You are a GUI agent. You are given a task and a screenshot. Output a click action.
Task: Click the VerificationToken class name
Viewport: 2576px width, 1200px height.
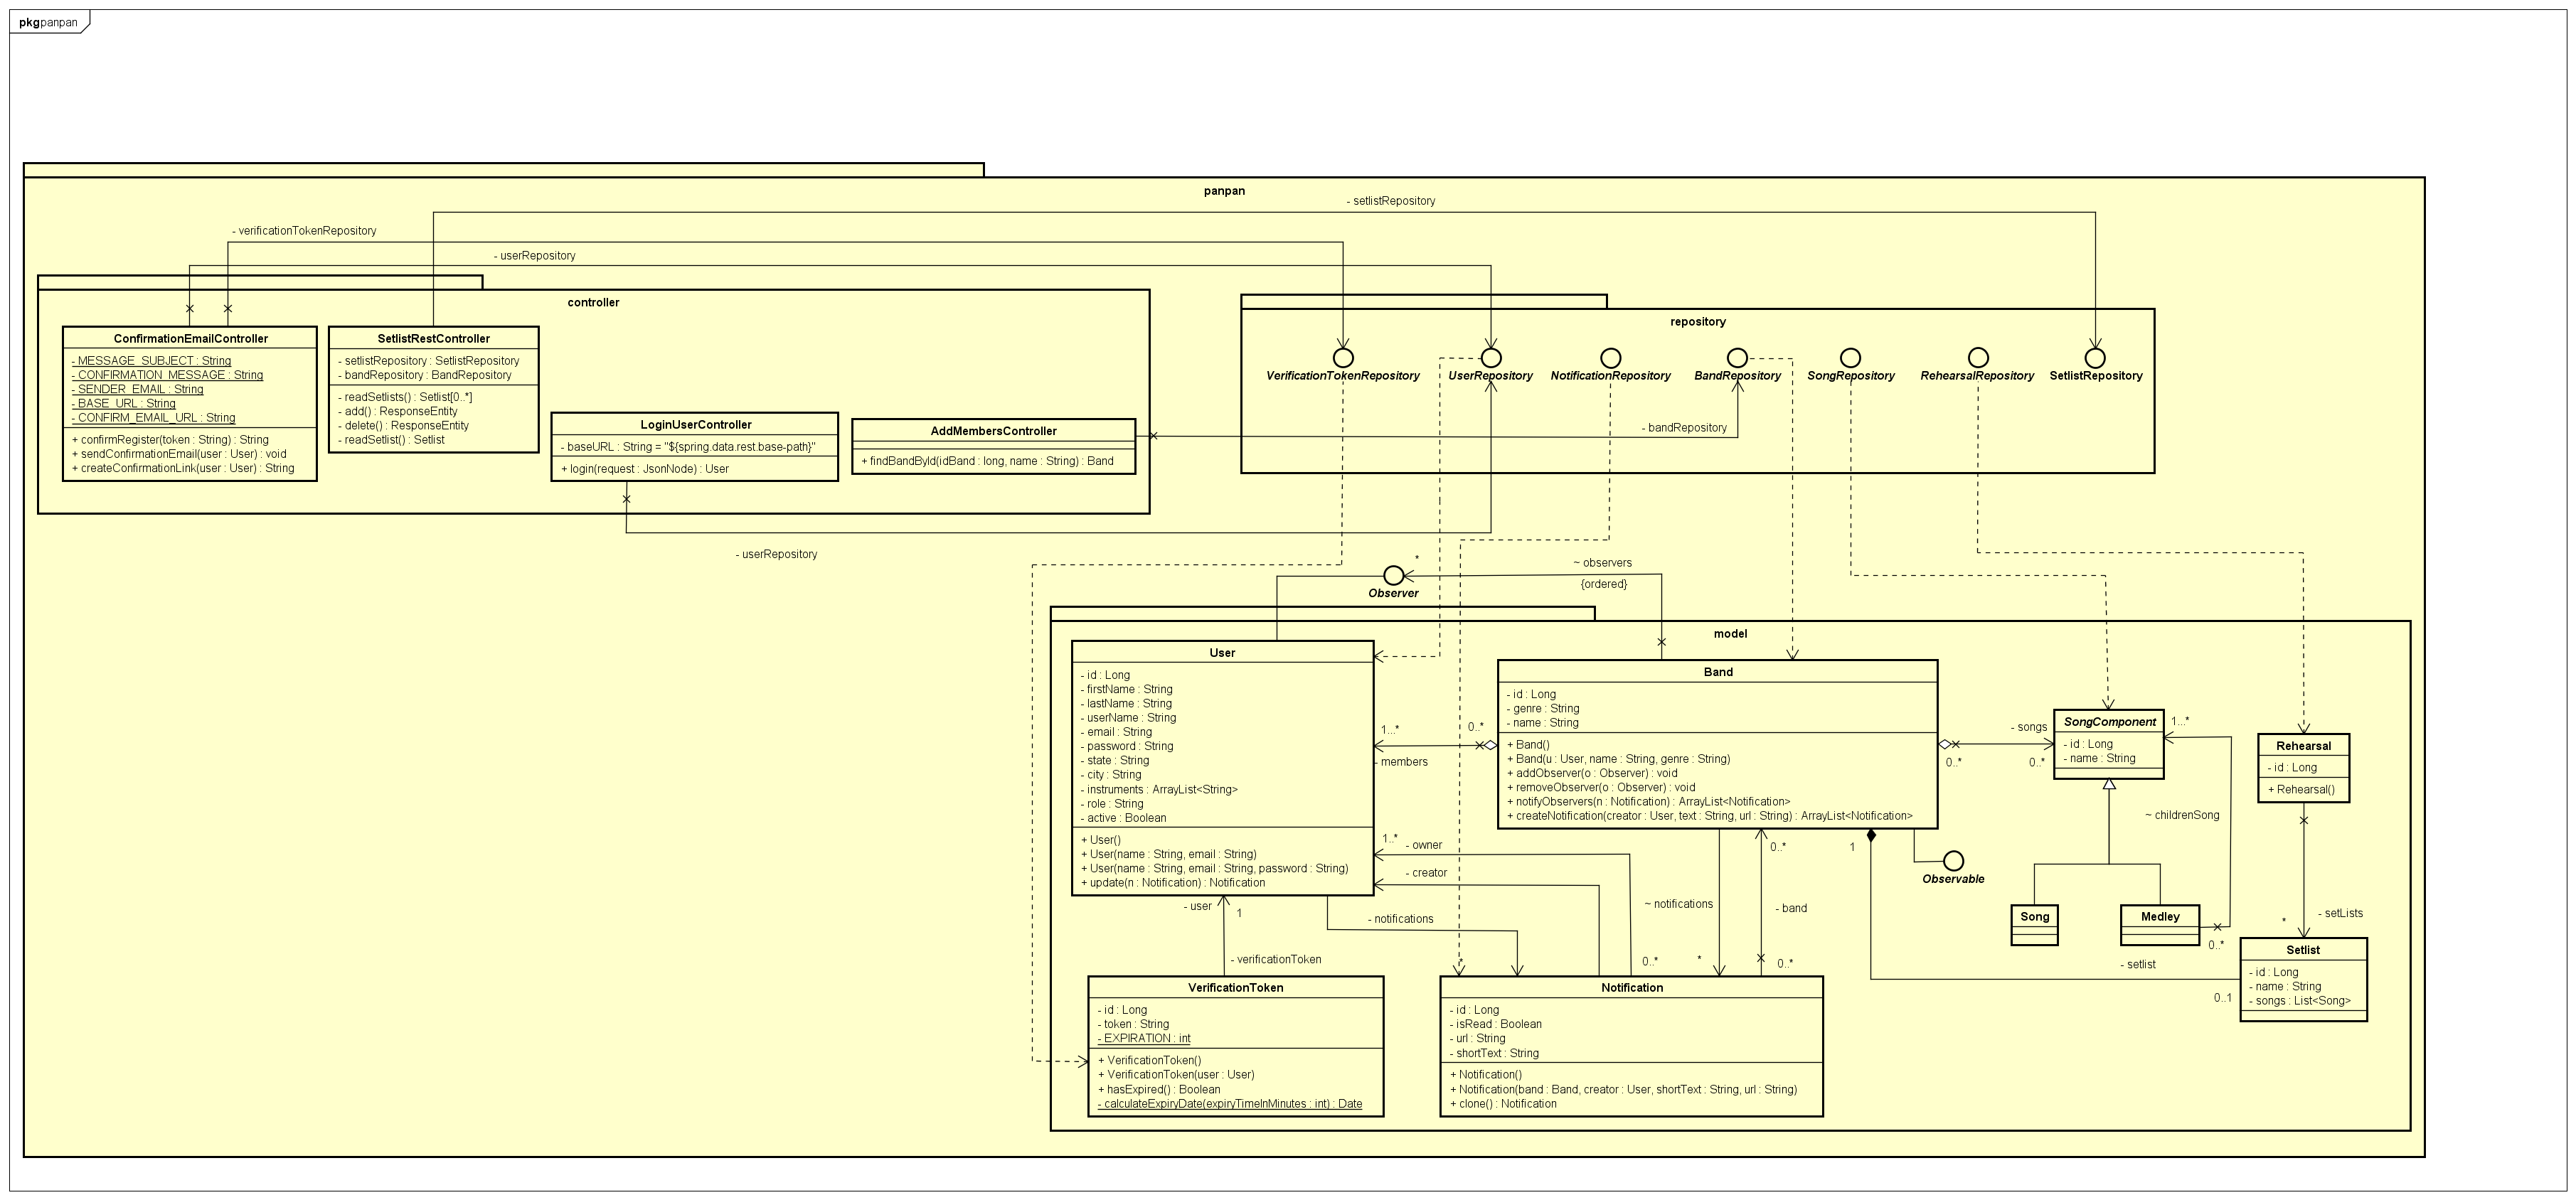1235,987
